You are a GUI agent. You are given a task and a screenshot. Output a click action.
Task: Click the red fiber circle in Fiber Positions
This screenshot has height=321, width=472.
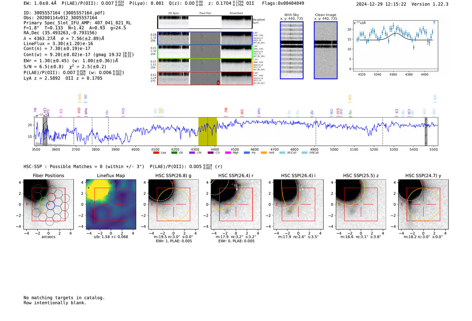tap(51, 197)
